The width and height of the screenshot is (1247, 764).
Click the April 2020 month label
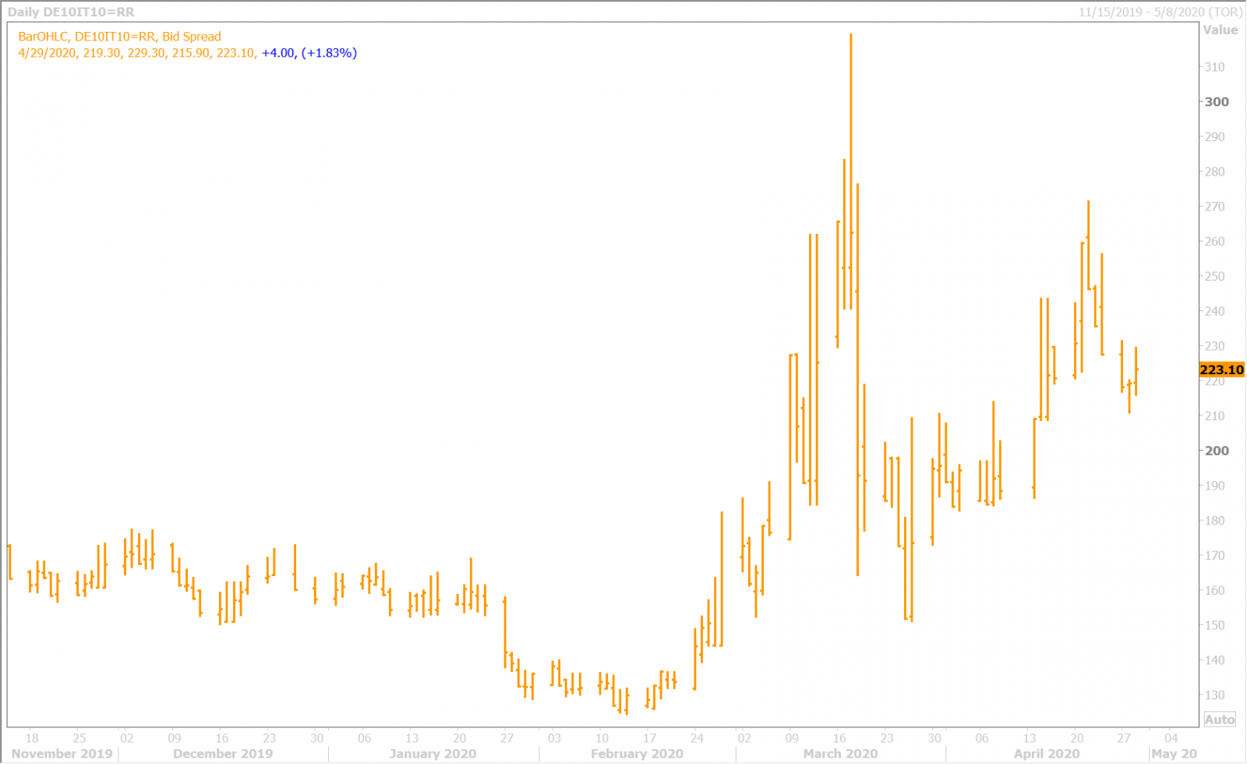pos(1047,754)
